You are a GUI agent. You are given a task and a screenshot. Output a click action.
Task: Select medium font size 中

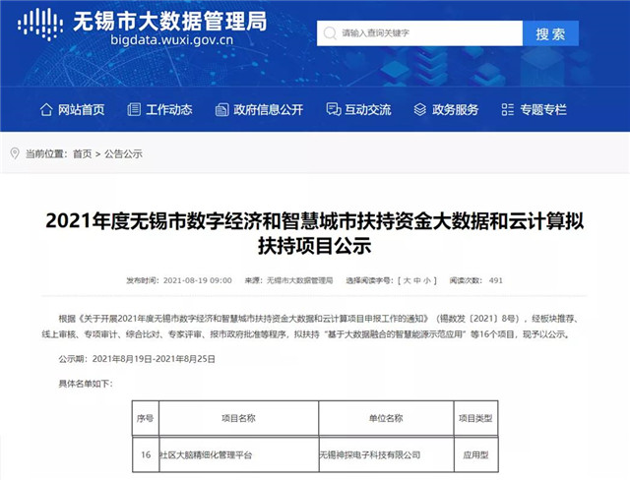point(418,280)
